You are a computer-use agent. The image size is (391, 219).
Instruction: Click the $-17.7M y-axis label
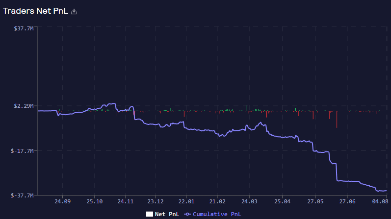pos(22,151)
